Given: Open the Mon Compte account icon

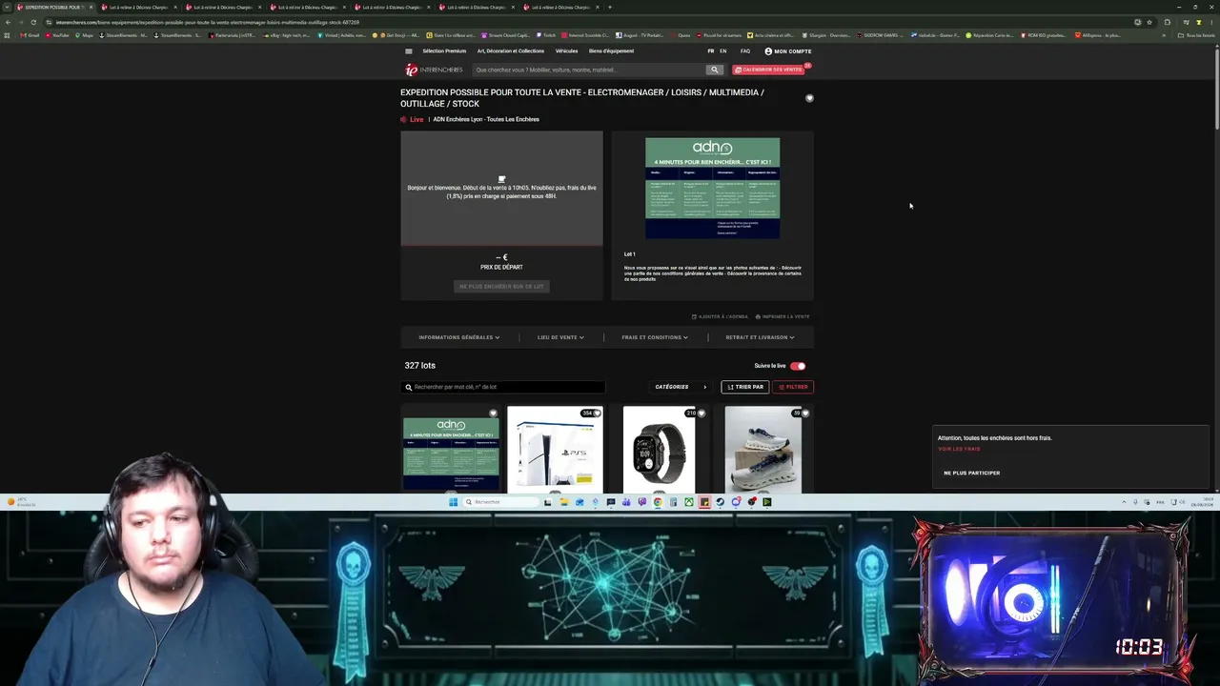Looking at the screenshot, I should coord(768,51).
